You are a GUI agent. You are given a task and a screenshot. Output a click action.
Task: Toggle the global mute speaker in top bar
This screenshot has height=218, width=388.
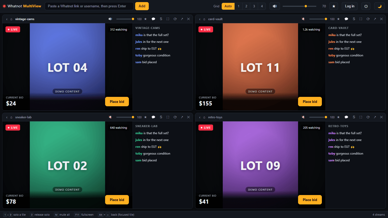(x=275, y=6)
